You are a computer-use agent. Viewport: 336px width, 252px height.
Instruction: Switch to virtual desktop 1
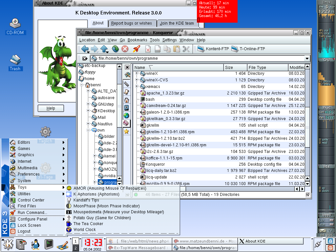(x=75, y=241)
